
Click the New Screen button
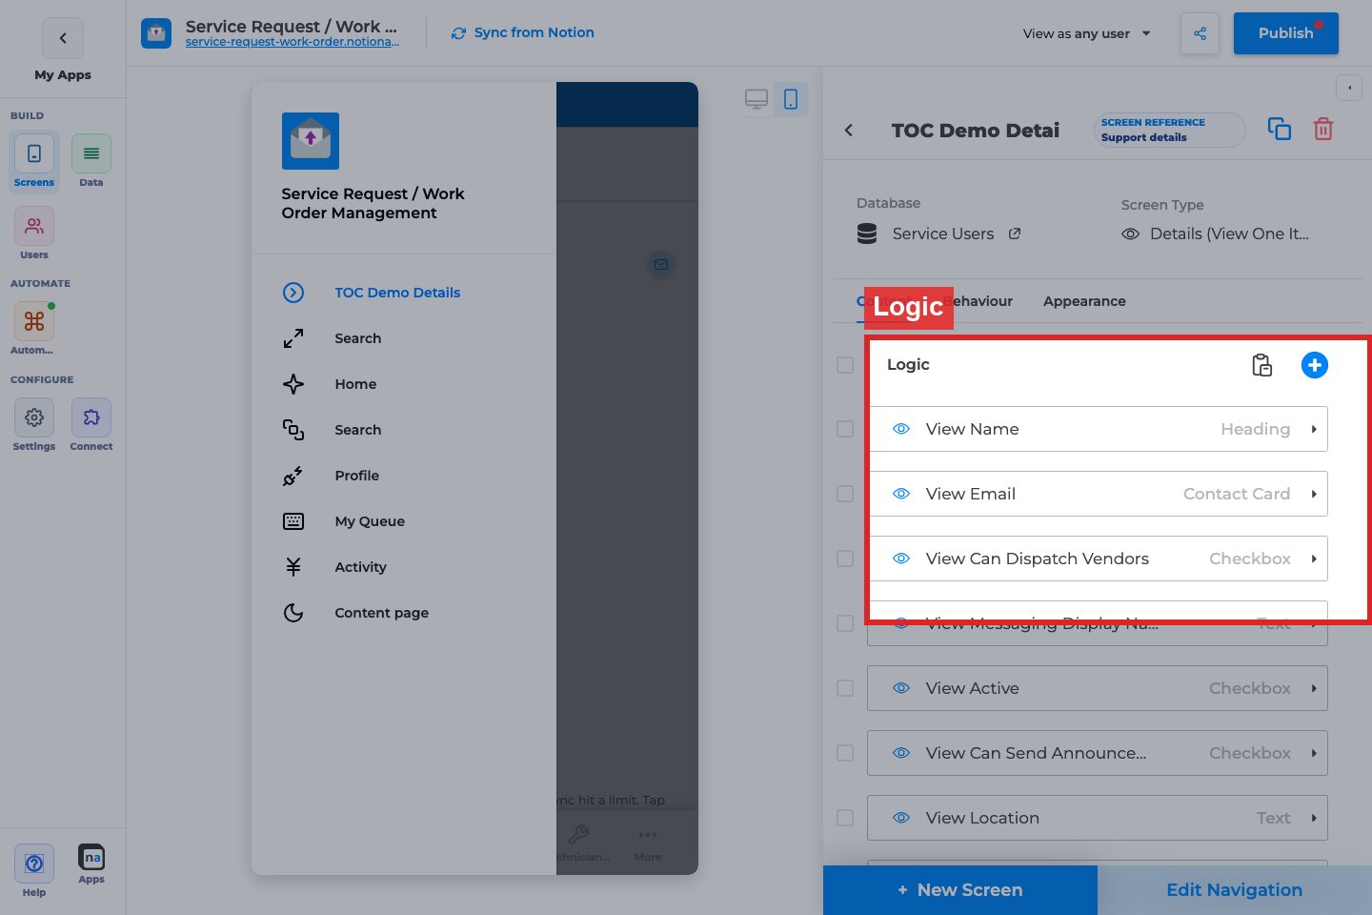(x=960, y=890)
